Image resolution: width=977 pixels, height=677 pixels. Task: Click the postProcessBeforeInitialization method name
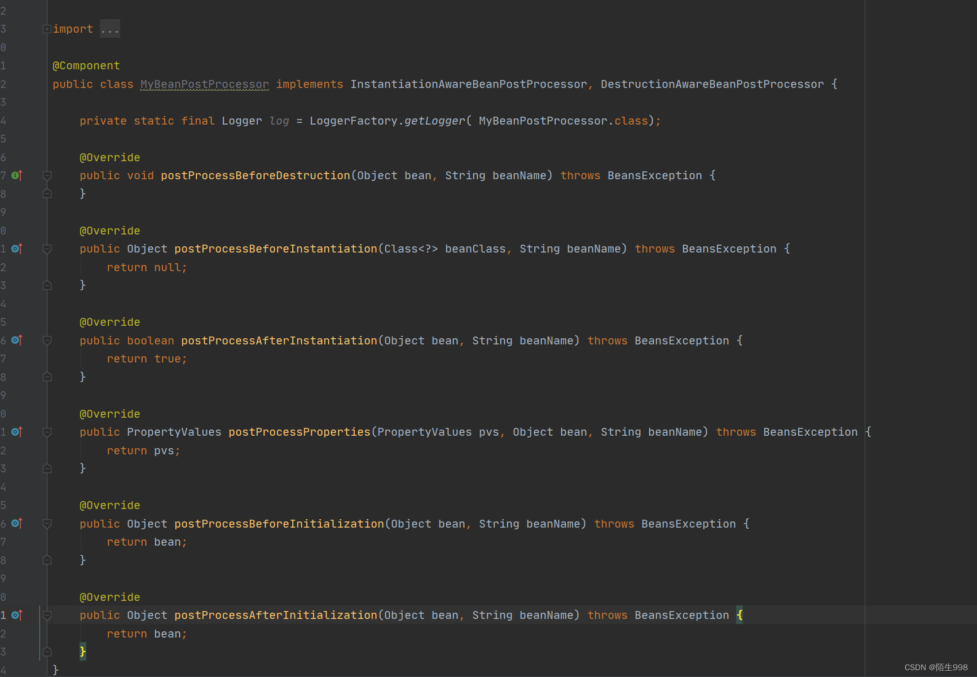(x=279, y=524)
